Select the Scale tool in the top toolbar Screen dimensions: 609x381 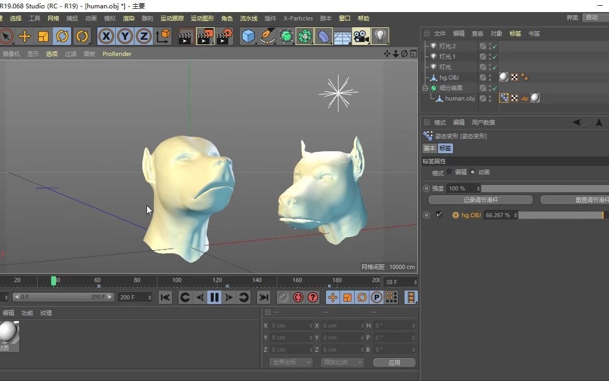coord(43,36)
